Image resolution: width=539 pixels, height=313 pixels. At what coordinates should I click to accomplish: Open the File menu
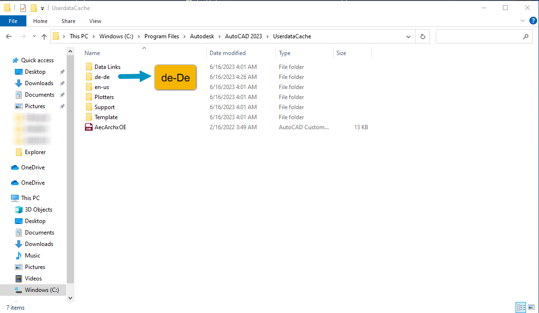[x=13, y=21]
